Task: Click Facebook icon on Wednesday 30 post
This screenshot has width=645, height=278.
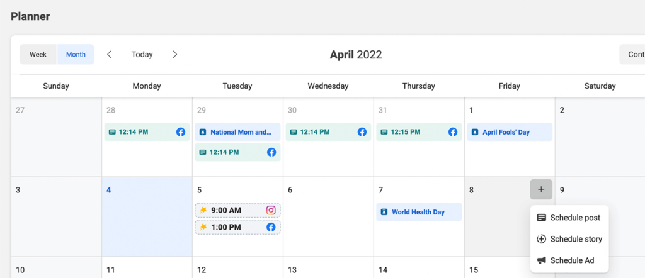Action: coord(362,132)
